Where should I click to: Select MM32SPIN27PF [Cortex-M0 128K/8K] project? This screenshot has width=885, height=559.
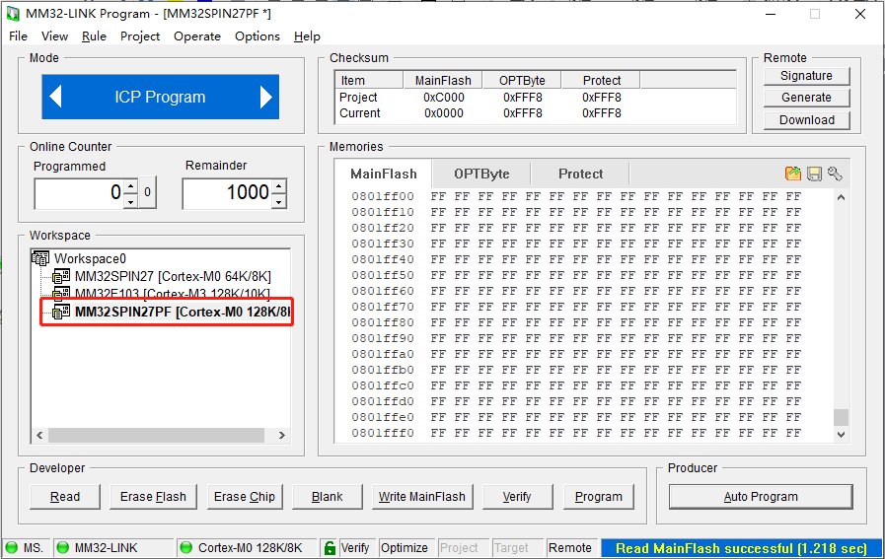pyautogui.click(x=183, y=312)
